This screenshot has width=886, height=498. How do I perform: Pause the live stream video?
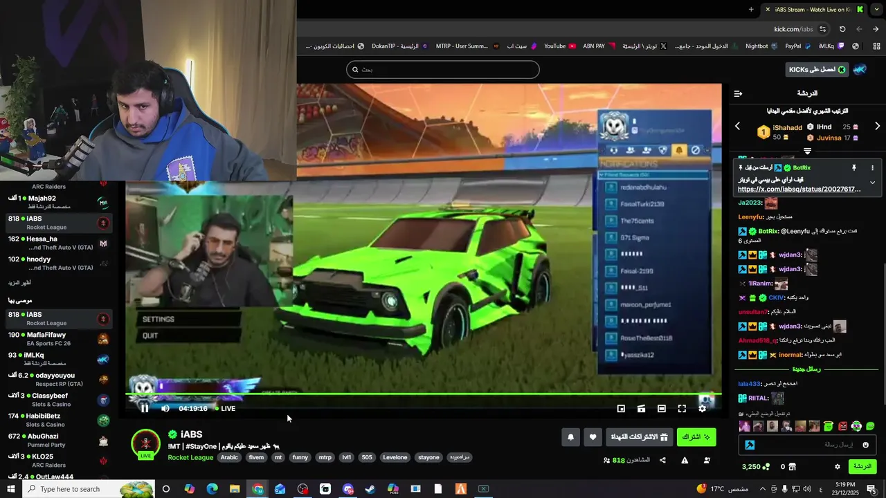point(145,409)
